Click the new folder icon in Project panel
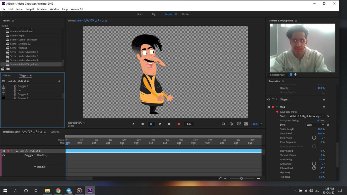The height and width of the screenshot is (195, 347). click(8, 69)
